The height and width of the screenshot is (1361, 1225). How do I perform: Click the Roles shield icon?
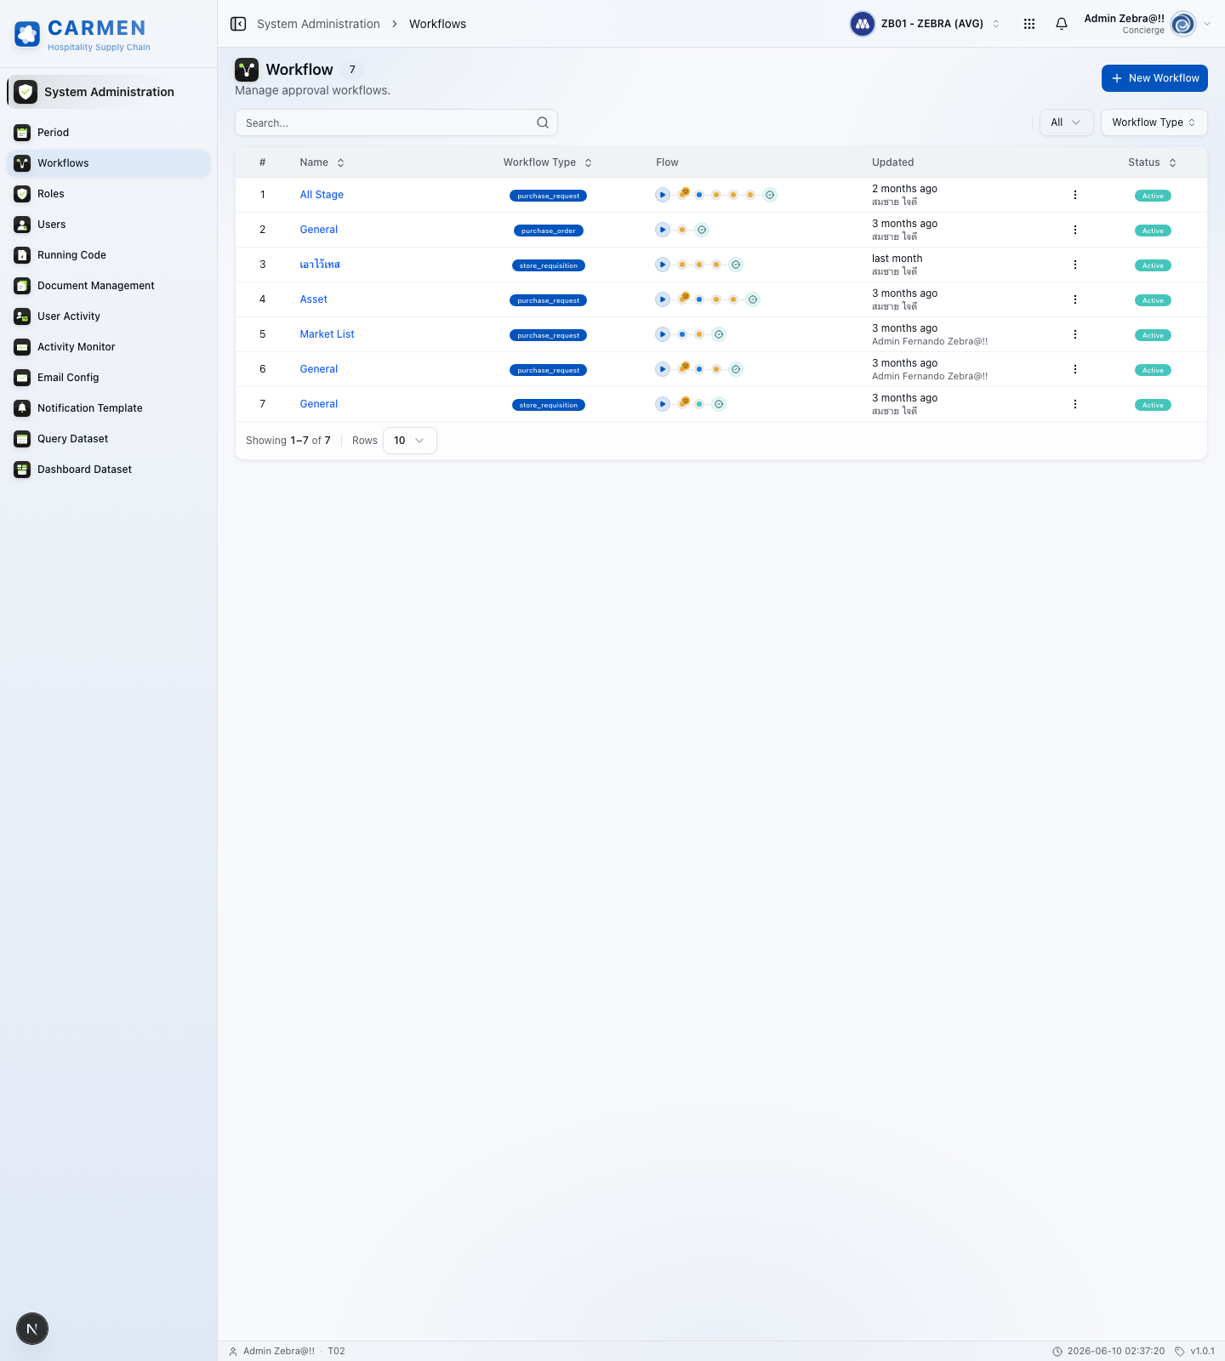point(22,194)
